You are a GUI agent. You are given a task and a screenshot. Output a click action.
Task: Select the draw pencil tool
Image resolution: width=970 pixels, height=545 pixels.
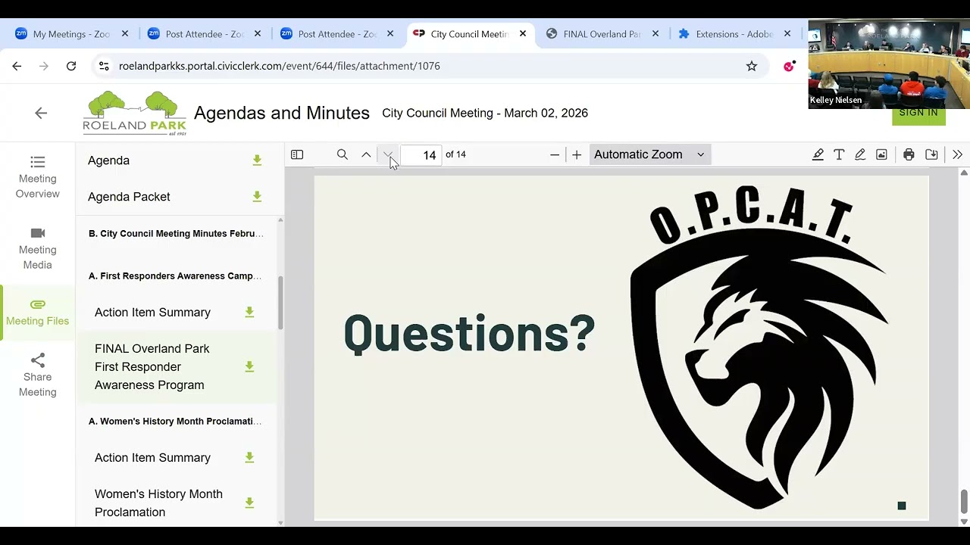[860, 154]
